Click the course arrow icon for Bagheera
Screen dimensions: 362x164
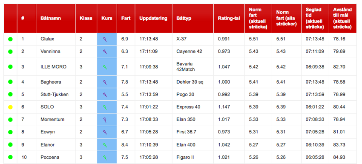[105, 82]
